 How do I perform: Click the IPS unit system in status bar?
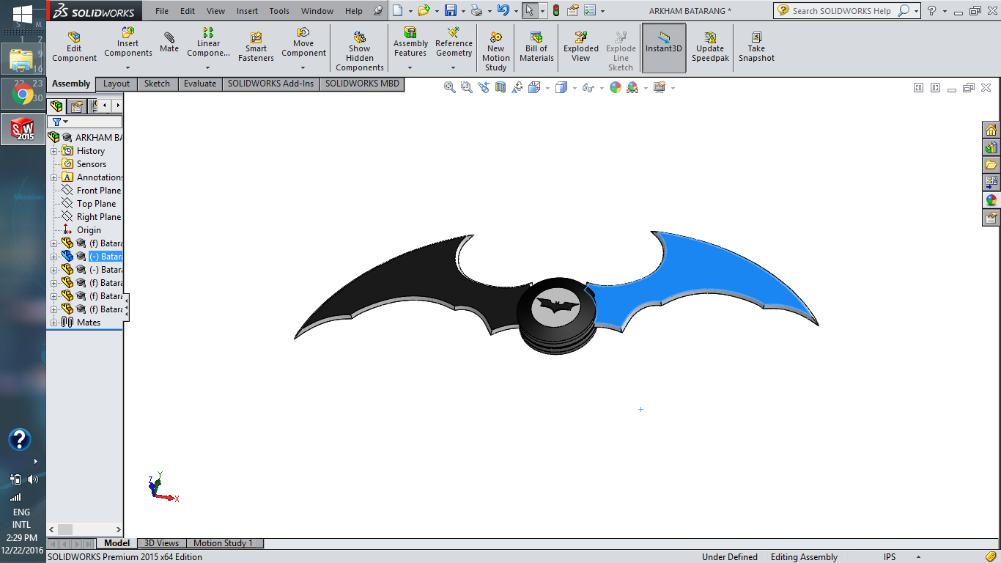pos(890,557)
